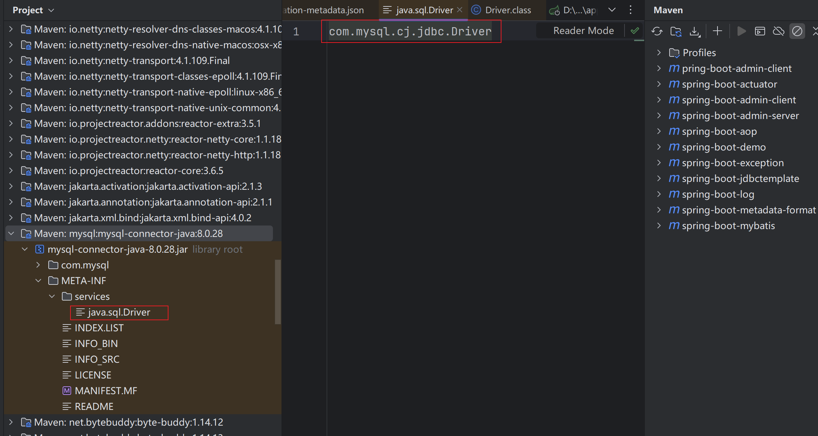This screenshot has width=818, height=436.
Task: Download sources and documentation icon
Action: click(x=695, y=31)
